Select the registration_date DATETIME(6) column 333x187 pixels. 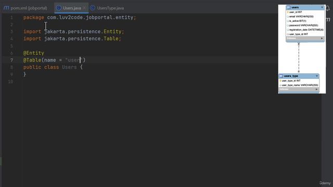pos(306,30)
